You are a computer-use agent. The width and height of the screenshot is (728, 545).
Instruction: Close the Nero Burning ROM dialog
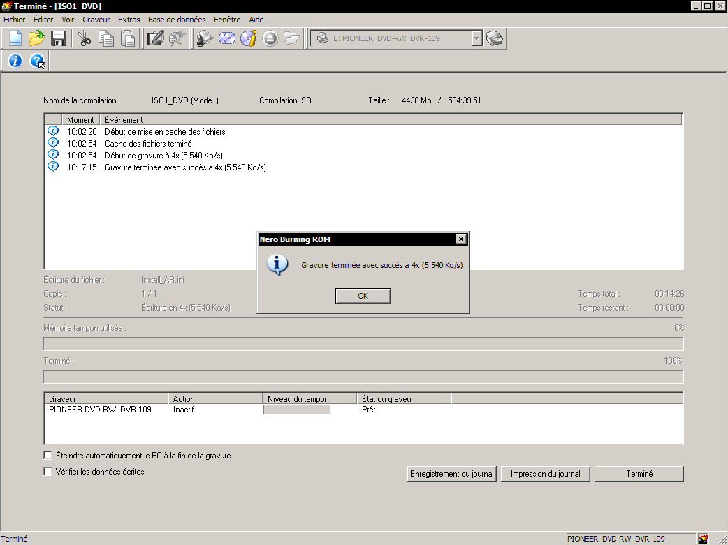tap(460, 239)
